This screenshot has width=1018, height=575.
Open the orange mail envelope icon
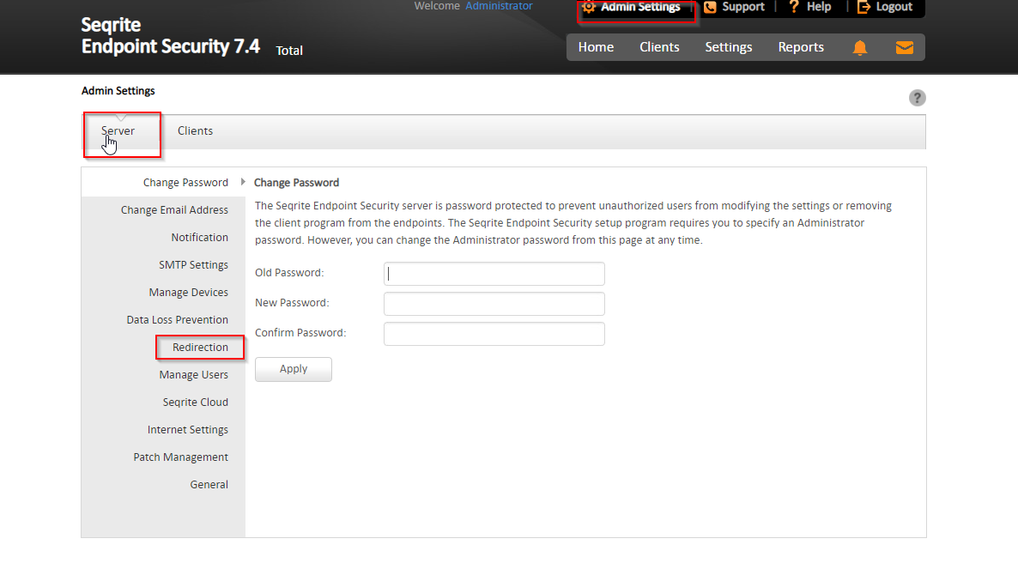pos(905,48)
